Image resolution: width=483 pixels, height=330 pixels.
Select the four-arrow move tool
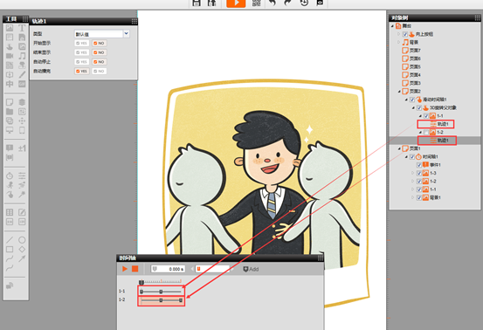[22, 120]
